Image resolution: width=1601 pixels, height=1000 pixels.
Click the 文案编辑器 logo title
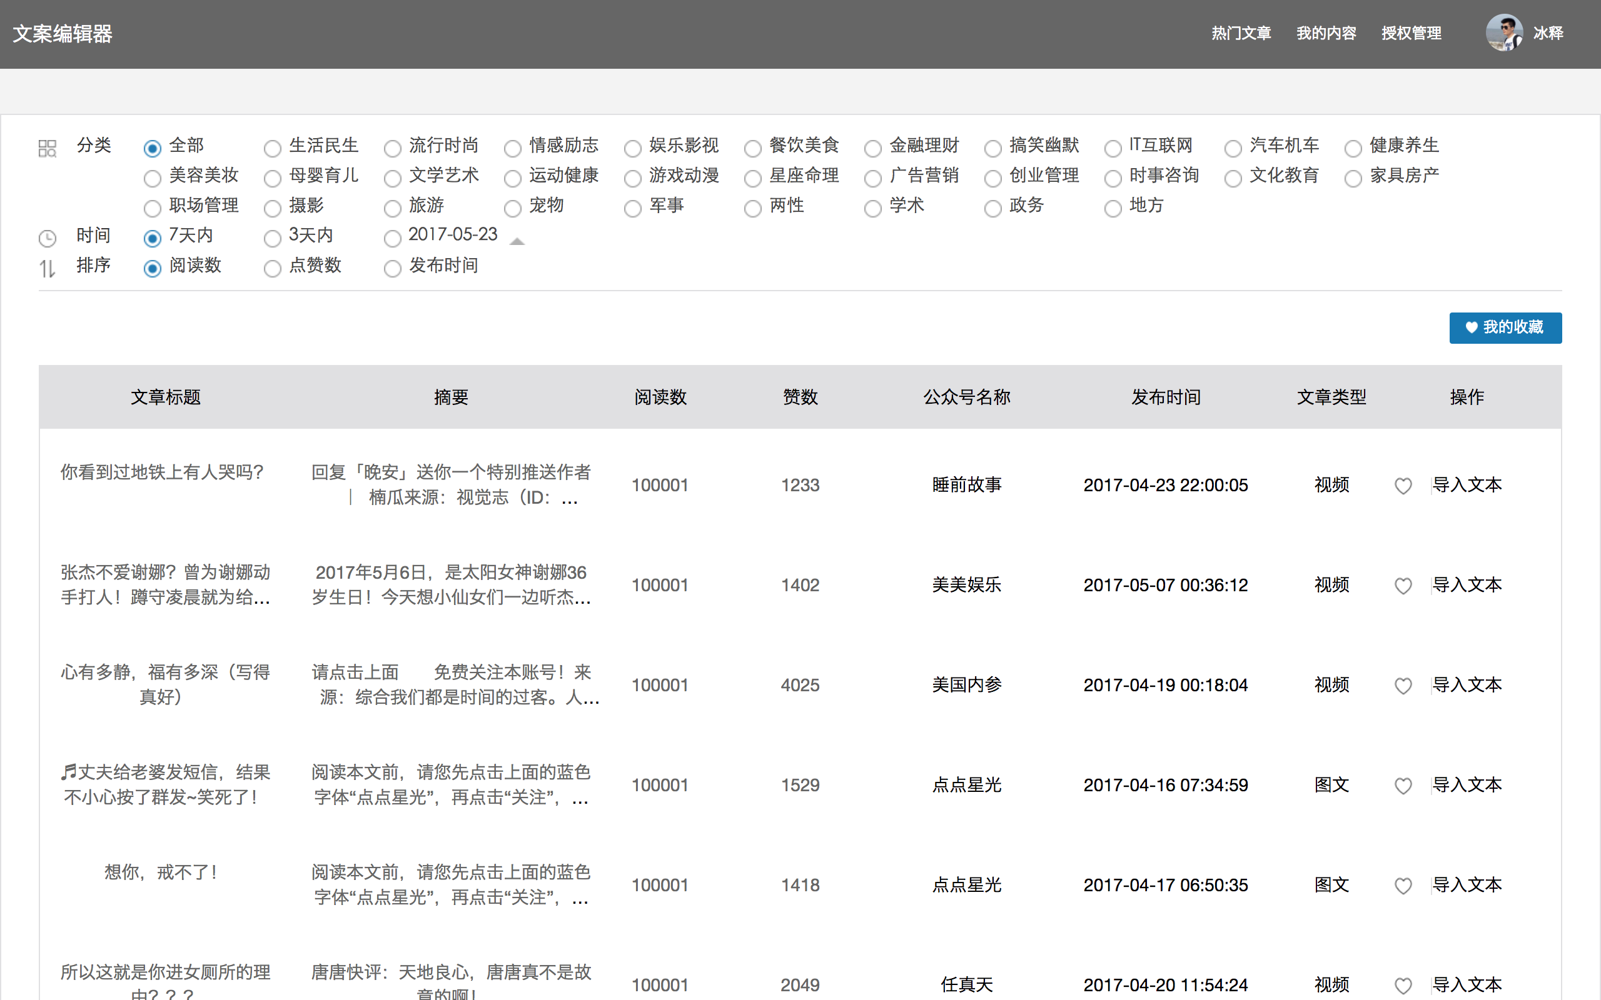63,34
